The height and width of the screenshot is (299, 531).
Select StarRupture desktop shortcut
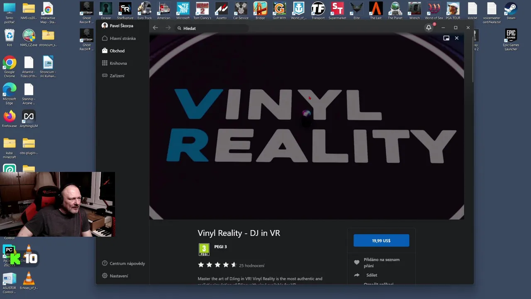125,11
